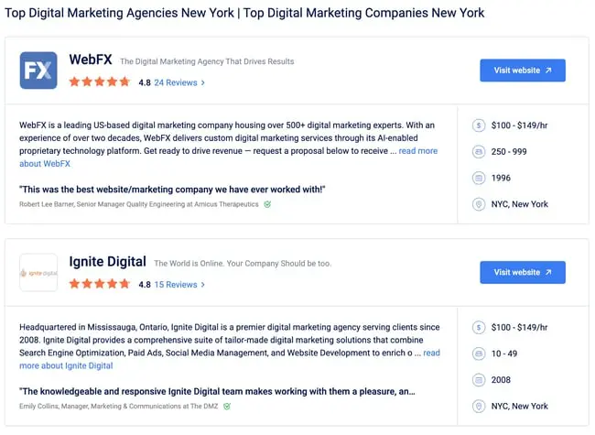Click the Ignite Digital company name heading
This screenshot has width=595, height=435.
tap(107, 262)
